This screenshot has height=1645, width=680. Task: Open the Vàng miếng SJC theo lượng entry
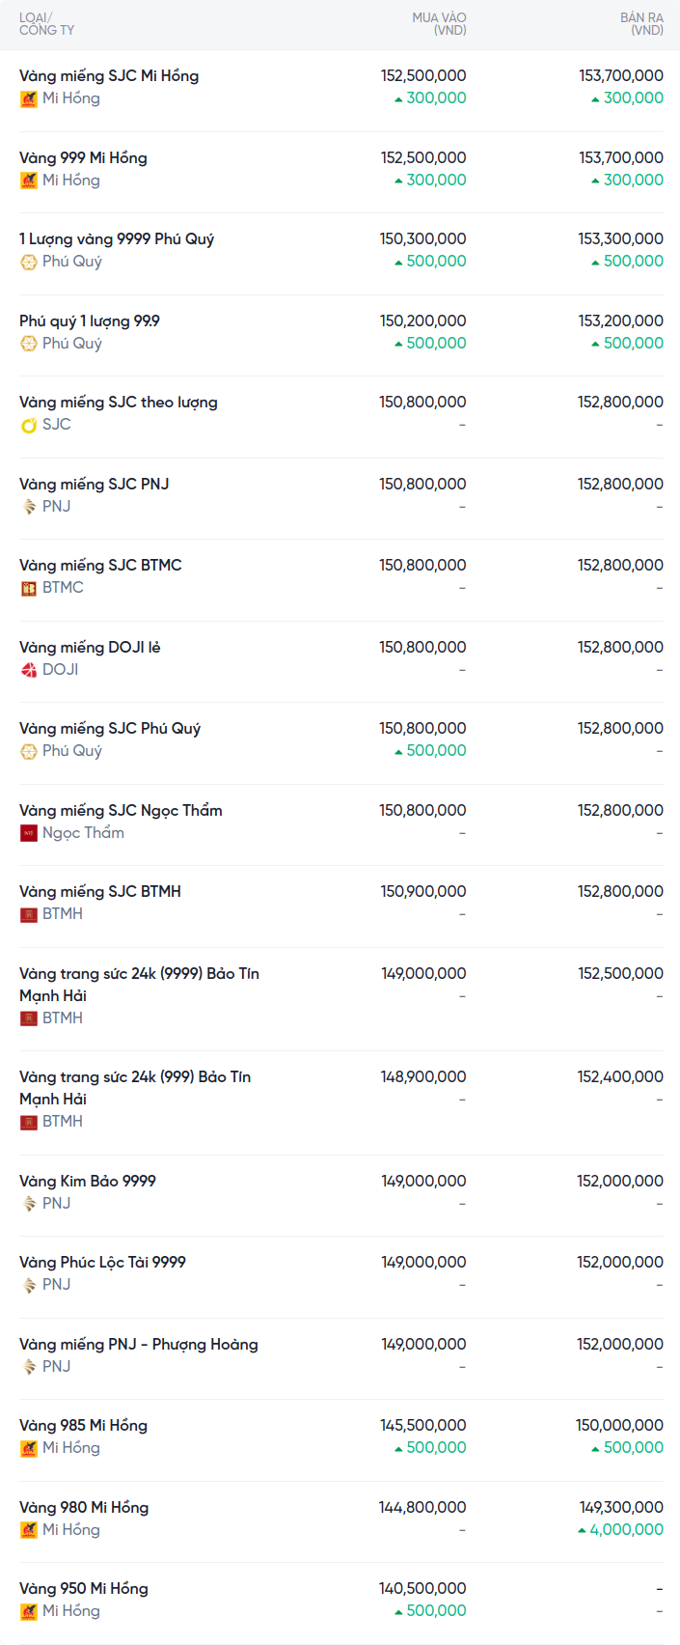tap(119, 403)
